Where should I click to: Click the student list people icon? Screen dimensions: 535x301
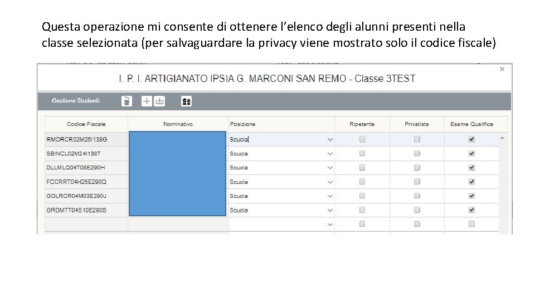point(187,101)
